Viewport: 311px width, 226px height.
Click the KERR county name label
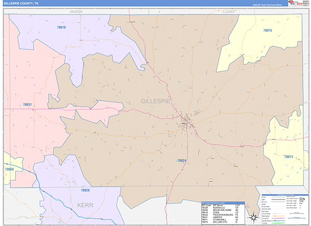click(85, 205)
